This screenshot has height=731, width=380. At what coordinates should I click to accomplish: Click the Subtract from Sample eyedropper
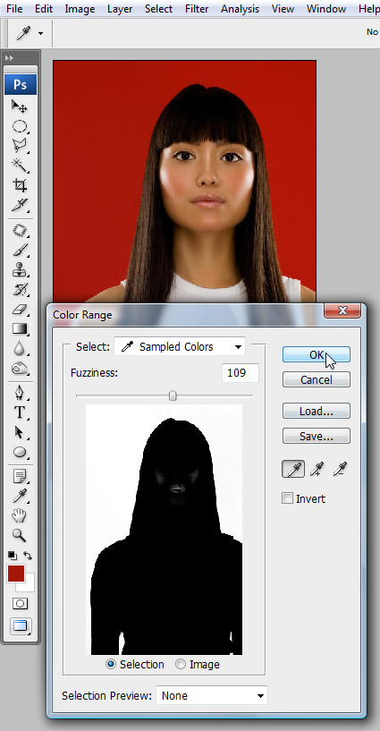341,469
